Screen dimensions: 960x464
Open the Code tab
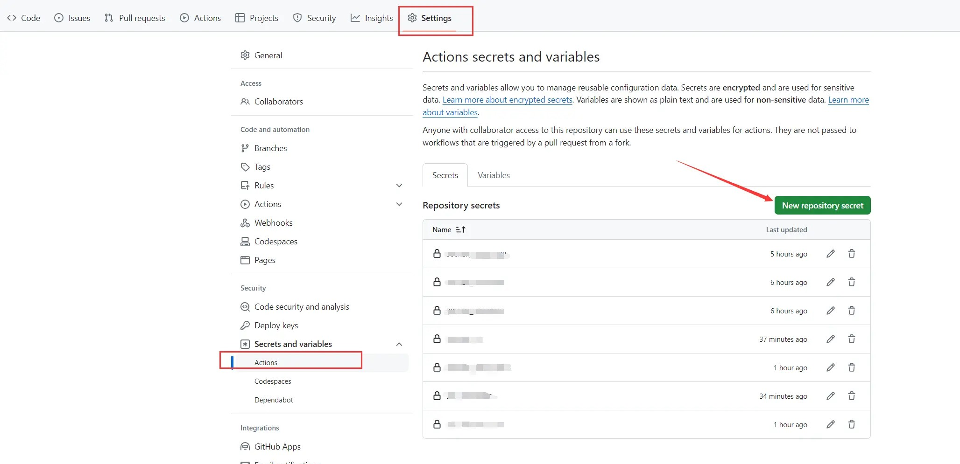(x=23, y=18)
